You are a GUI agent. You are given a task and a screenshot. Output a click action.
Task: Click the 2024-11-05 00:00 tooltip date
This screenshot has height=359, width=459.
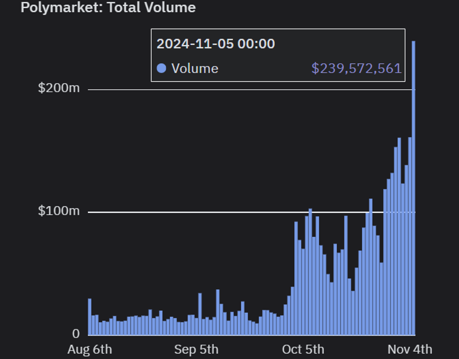(216, 44)
